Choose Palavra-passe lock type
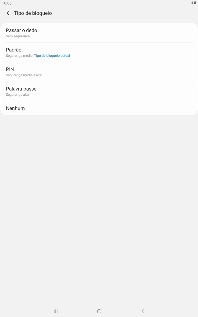The image size is (198, 317). [x=99, y=91]
